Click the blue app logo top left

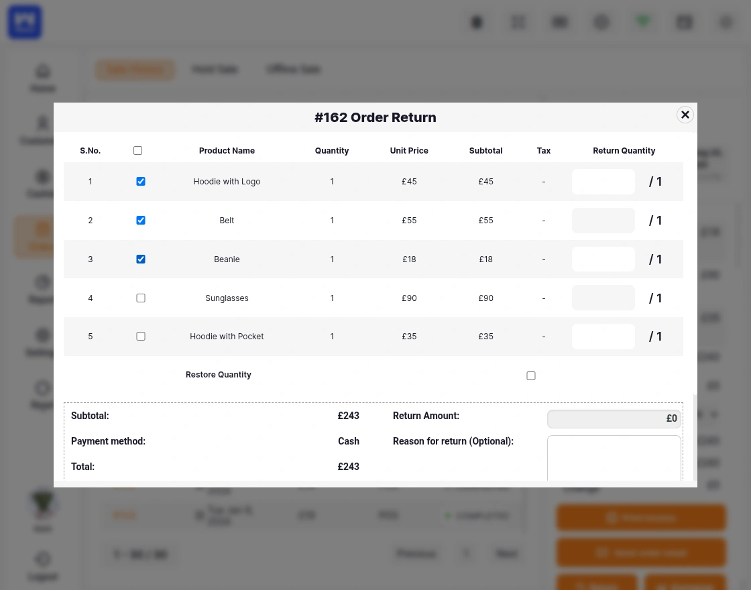tap(24, 21)
